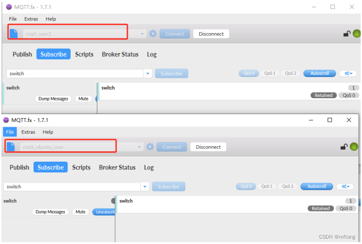
Task: Select received switch message in top window
Action: (230, 91)
